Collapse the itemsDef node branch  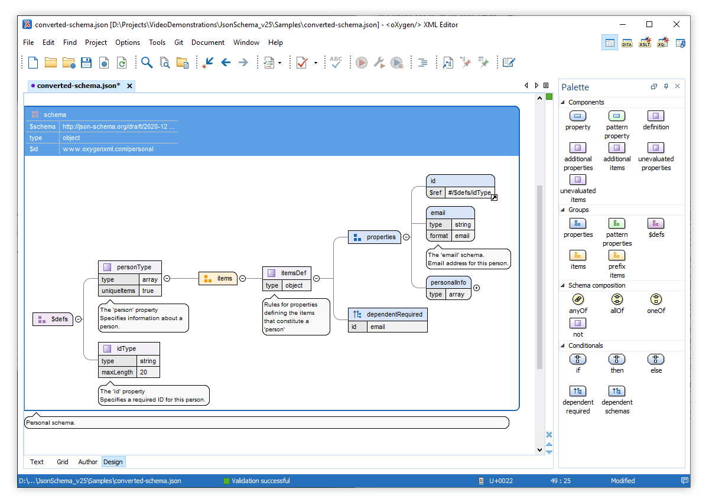tap(316, 278)
